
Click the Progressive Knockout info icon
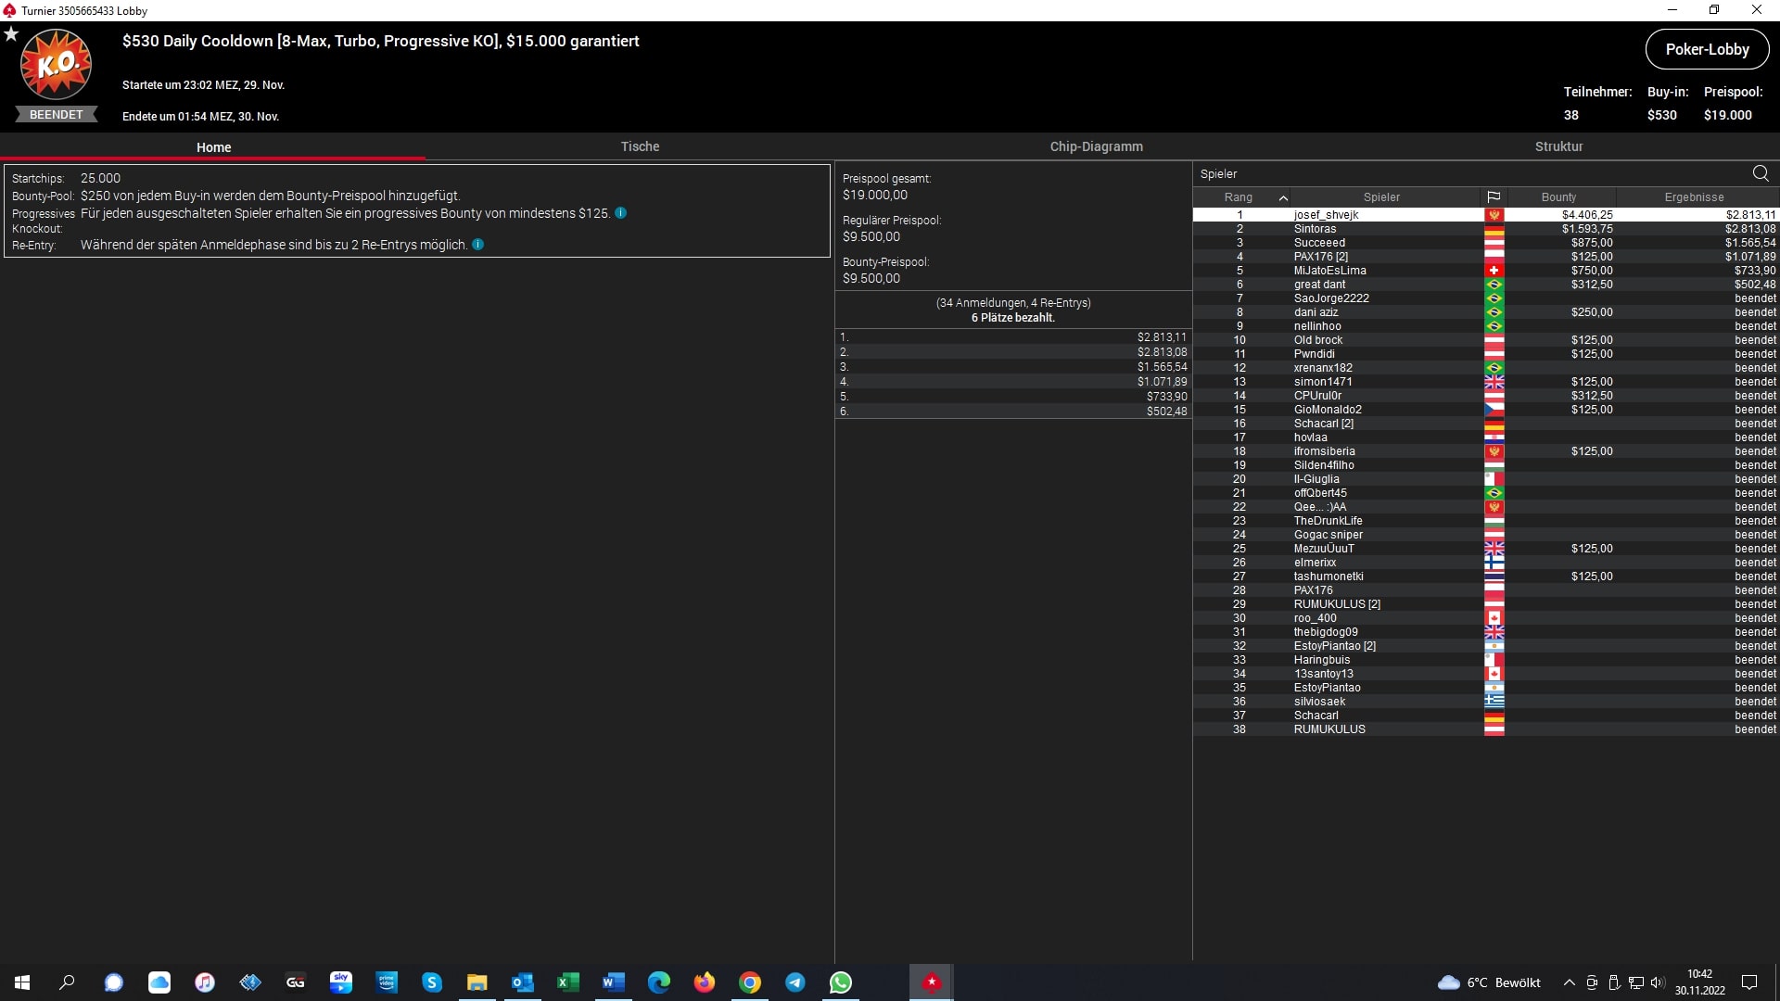[x=621, y=213]
